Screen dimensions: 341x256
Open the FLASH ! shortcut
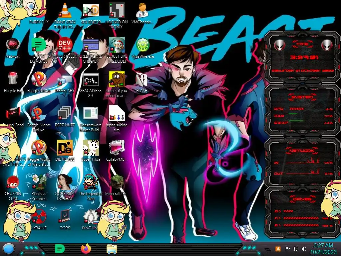click(x=141, y=79)
